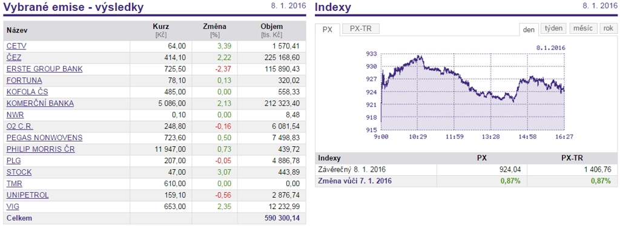This screenshot has width=620, height=226.
Task: Show the weekly 'týden' chart tab
Action: [553, 28]
